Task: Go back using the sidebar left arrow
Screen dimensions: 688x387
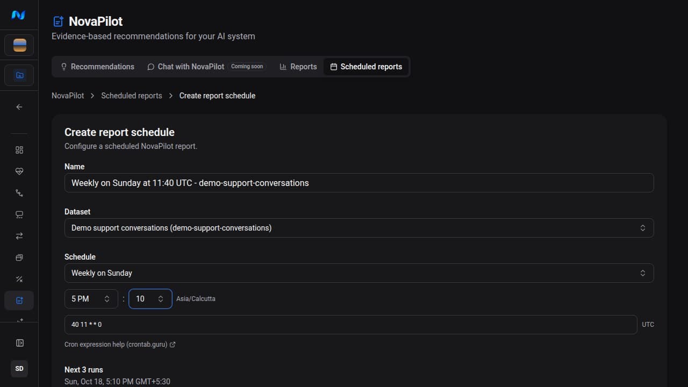Action: click(x=19, y=107)
